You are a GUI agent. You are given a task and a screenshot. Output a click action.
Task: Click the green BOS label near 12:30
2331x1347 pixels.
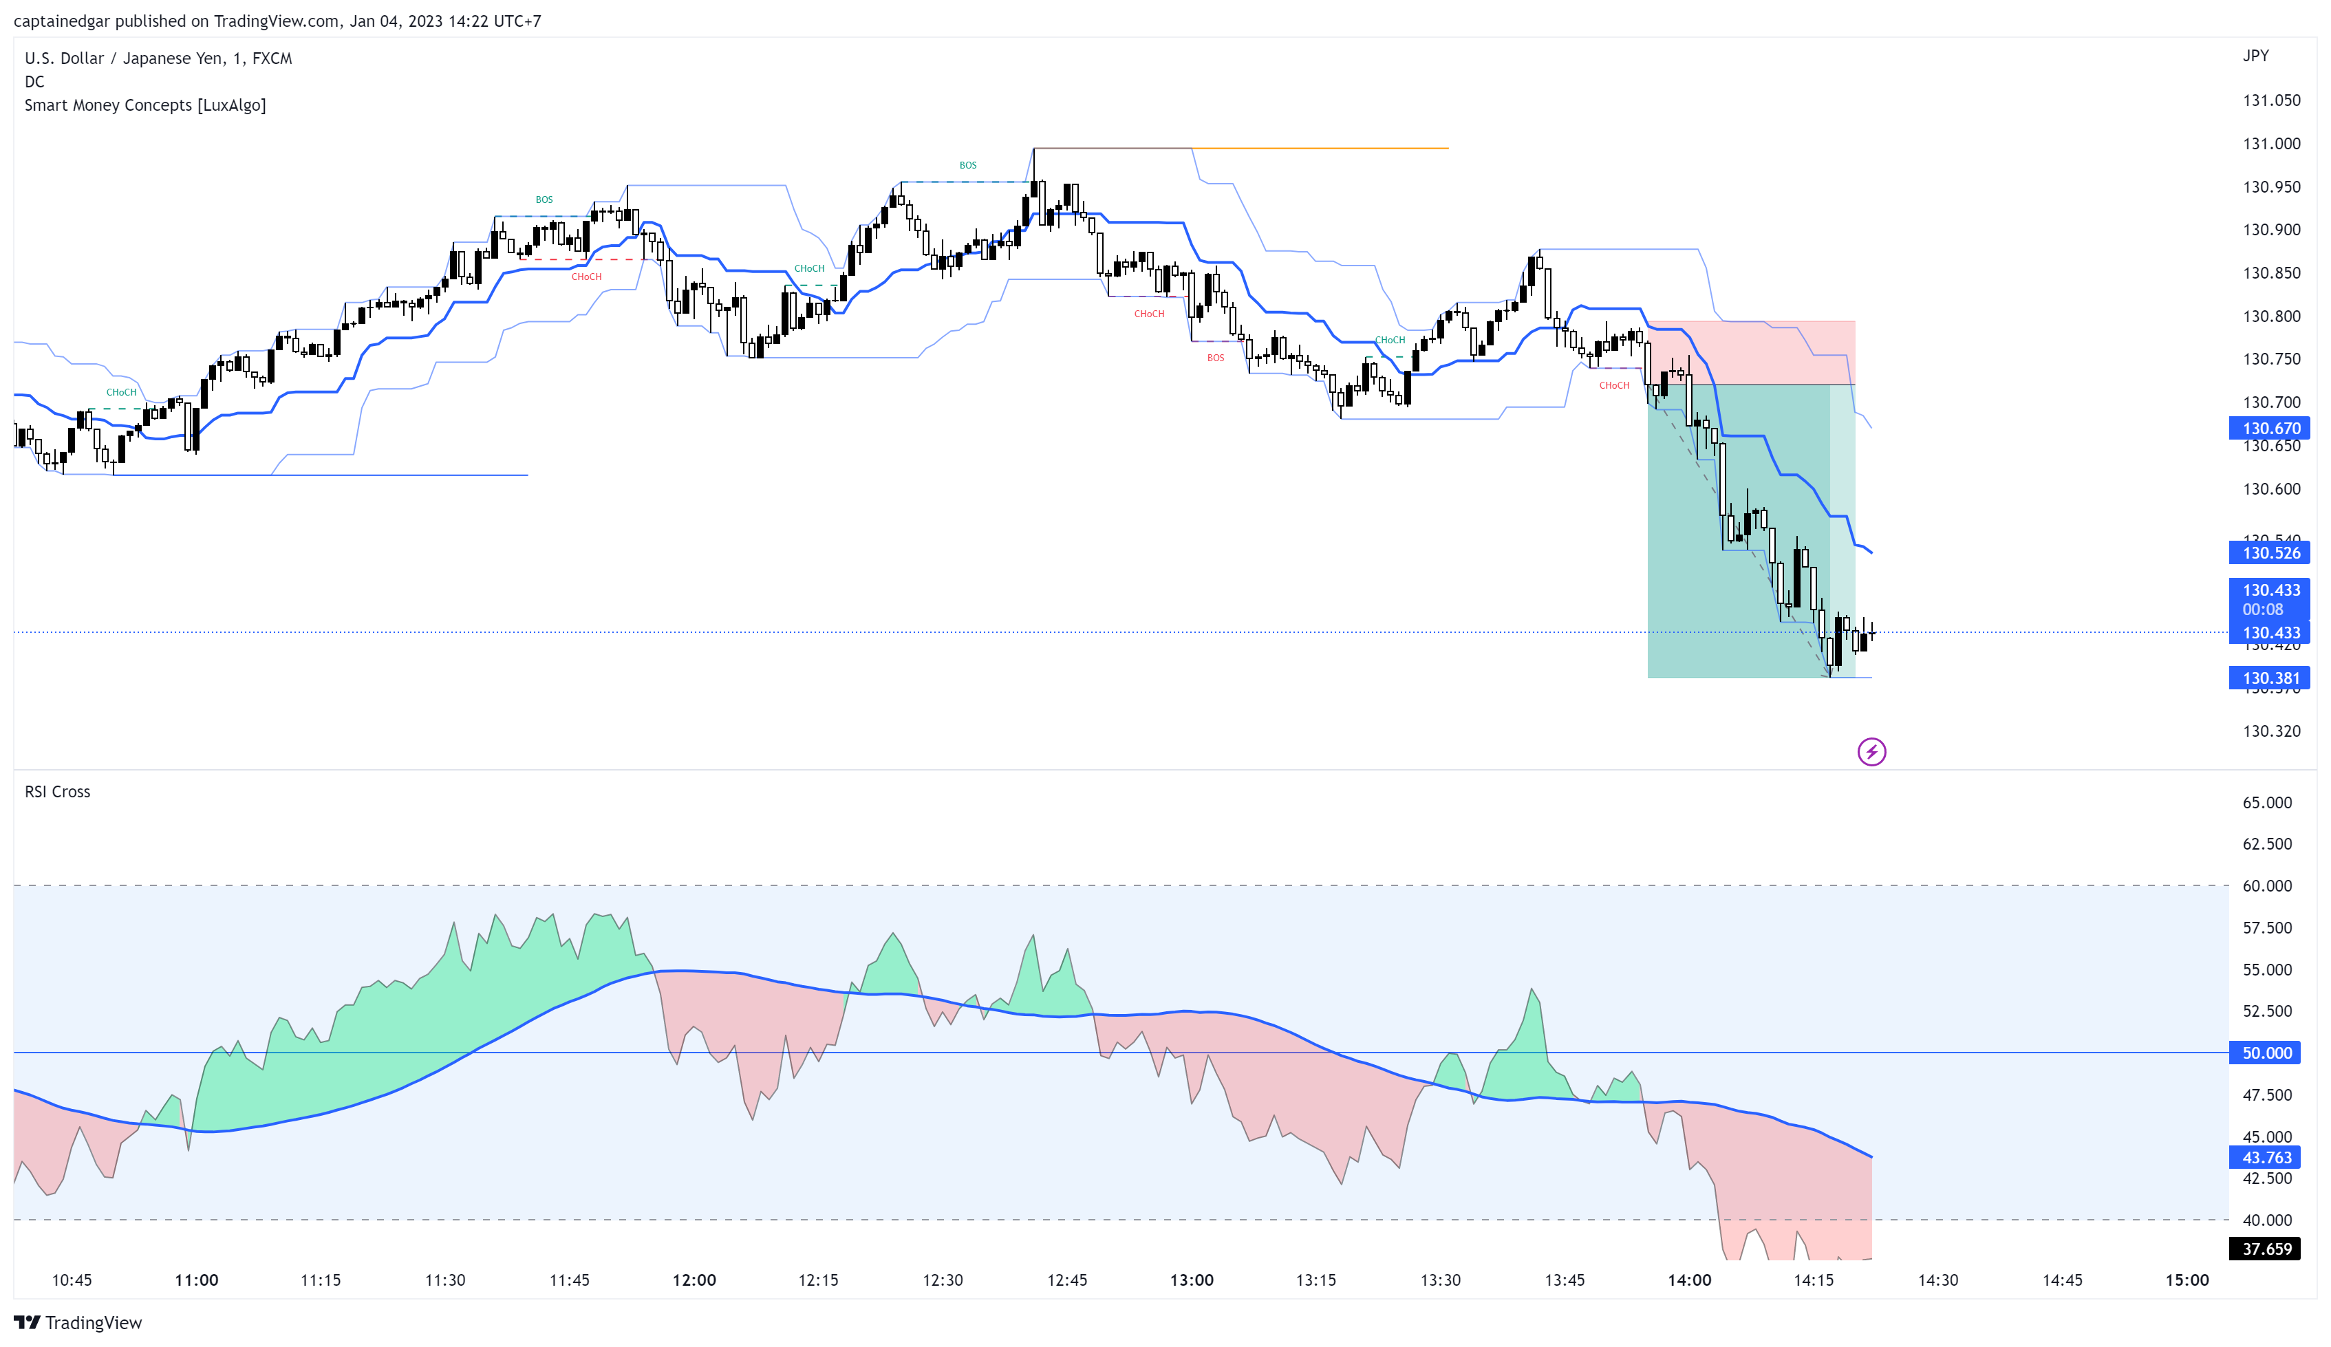tap(967, 164)
